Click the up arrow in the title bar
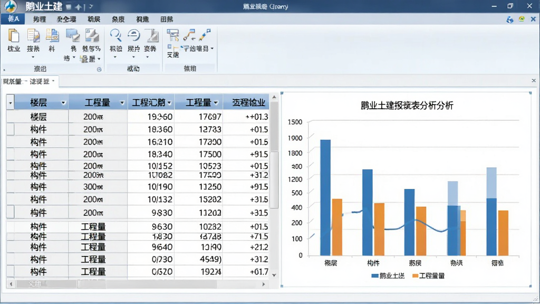This screenshot has width=540, height=304. tap(79, 6)
